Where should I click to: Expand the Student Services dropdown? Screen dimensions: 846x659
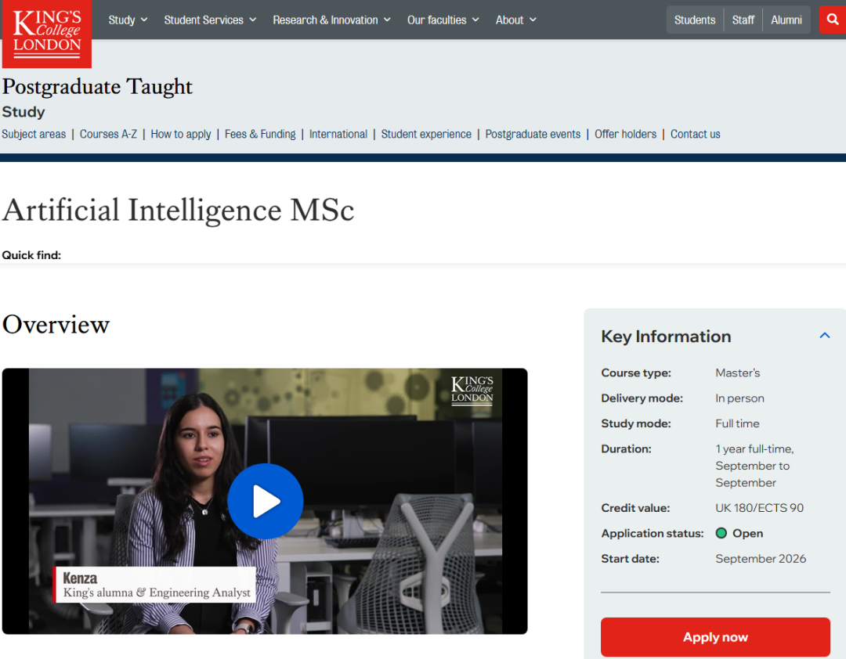(210, 20)
